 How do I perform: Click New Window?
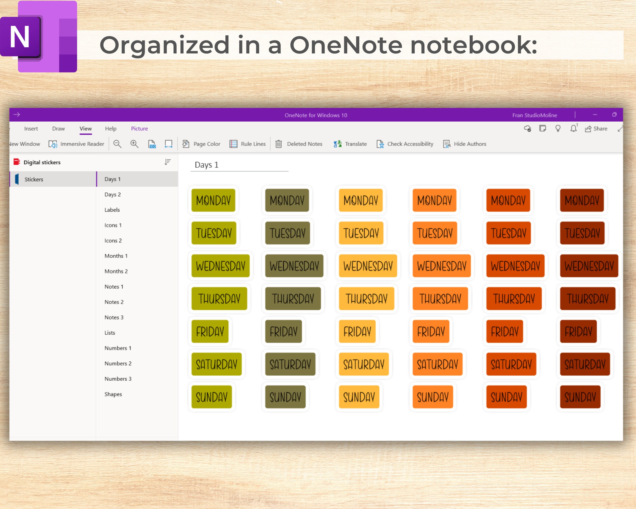24,144
